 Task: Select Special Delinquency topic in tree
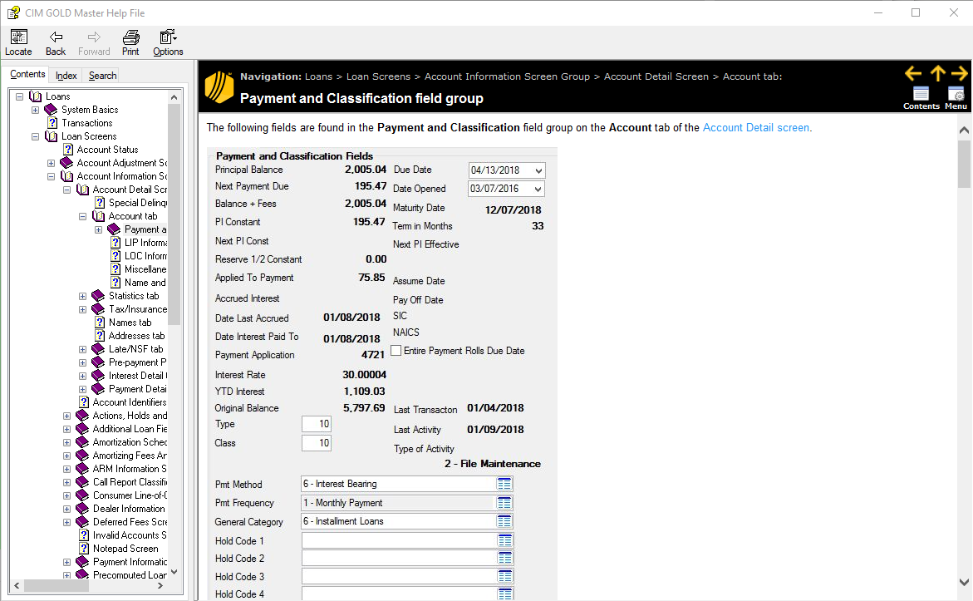click(x=138, y=203)
